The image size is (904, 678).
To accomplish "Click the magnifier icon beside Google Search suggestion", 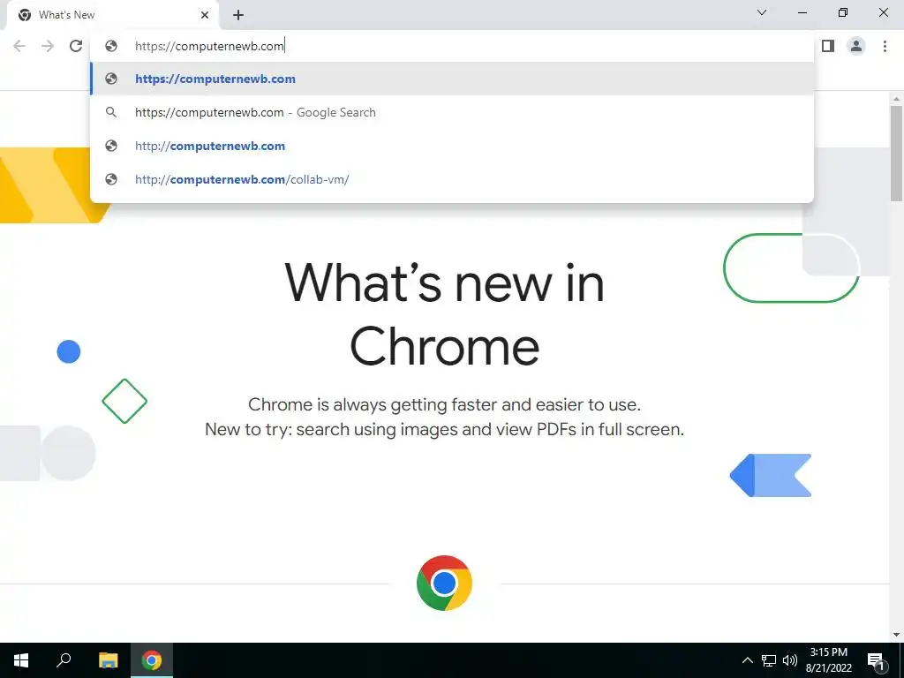I will [x=111, y=112].
